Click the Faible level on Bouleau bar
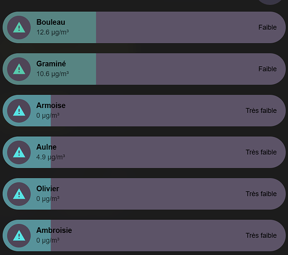 pos(268,28)
